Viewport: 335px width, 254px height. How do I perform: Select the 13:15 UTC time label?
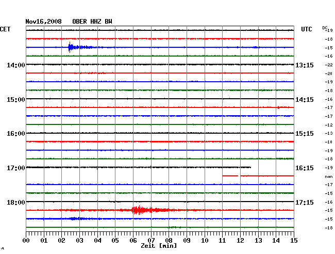point(305,65)
